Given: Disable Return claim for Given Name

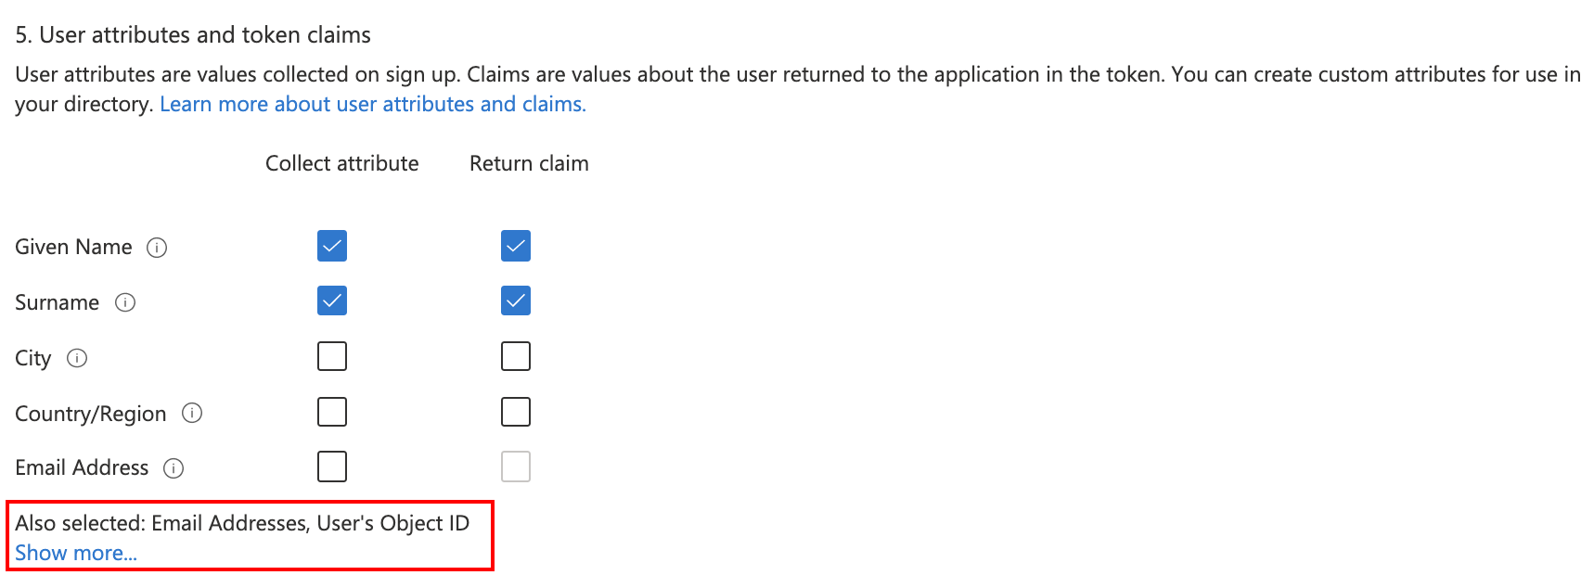Looking at the screenshot, I should coord(515,246).
